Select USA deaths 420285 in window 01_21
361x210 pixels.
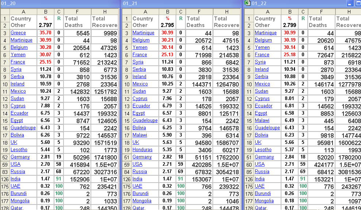[x=199, y=165]
